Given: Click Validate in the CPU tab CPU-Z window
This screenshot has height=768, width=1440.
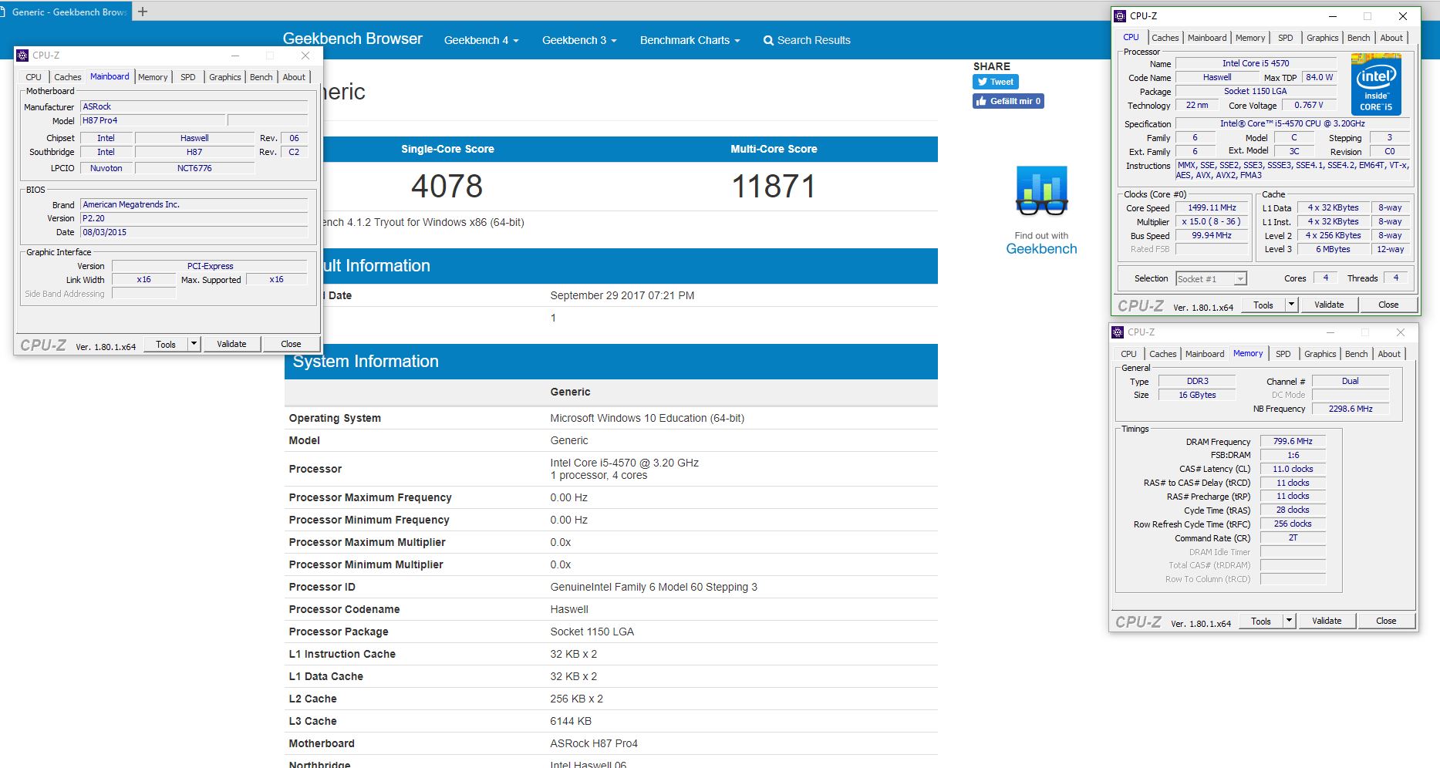Looking at the screenshot, I should coord(1329,305).
